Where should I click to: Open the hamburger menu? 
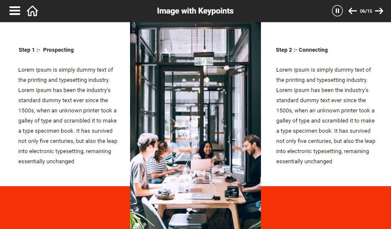click(15, 11)
